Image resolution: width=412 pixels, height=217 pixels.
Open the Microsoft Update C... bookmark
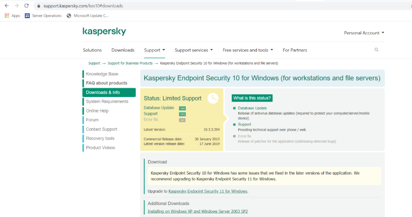87,16
